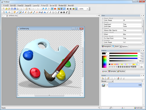Viewport: 146px width, 110px height.
Task: Click the layer opacity slider handle
Action: point(142,81)
